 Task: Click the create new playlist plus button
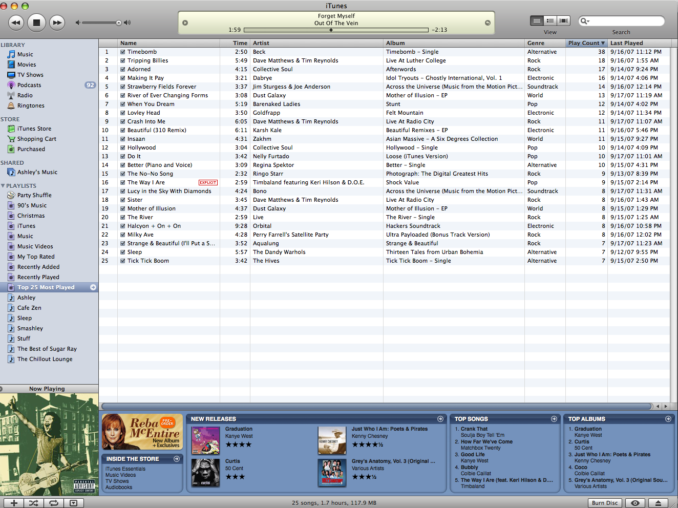tap(14, 503)
